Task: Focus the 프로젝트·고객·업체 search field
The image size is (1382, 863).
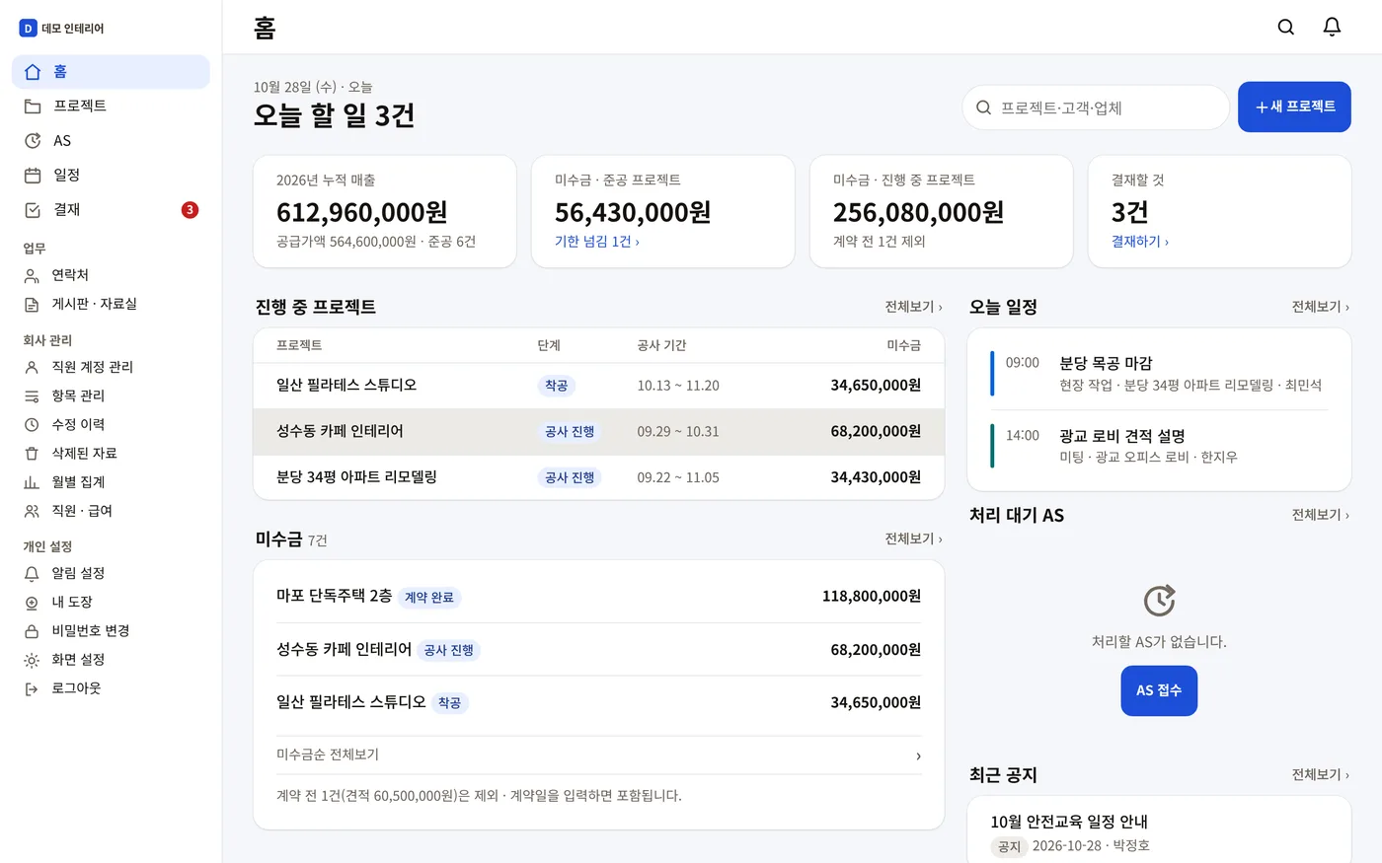Action: [1096, 108]
